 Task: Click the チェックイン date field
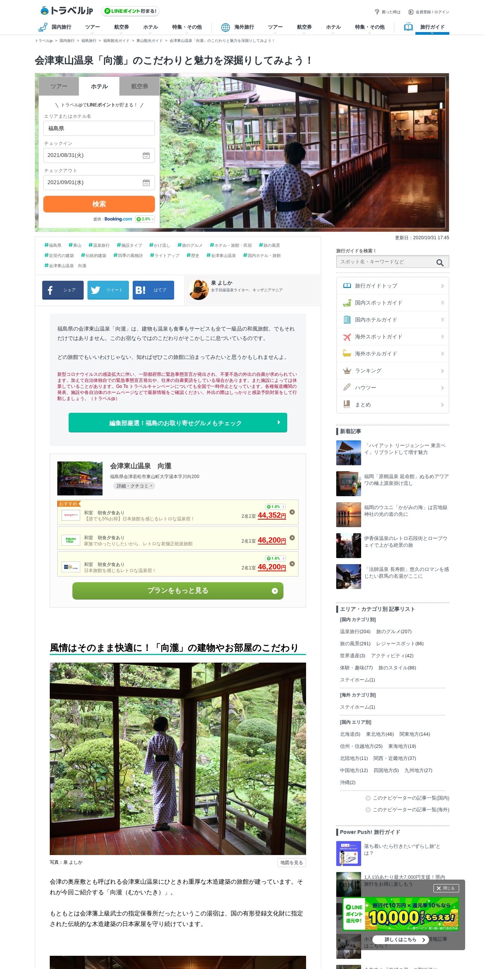[x=99, y=155]
